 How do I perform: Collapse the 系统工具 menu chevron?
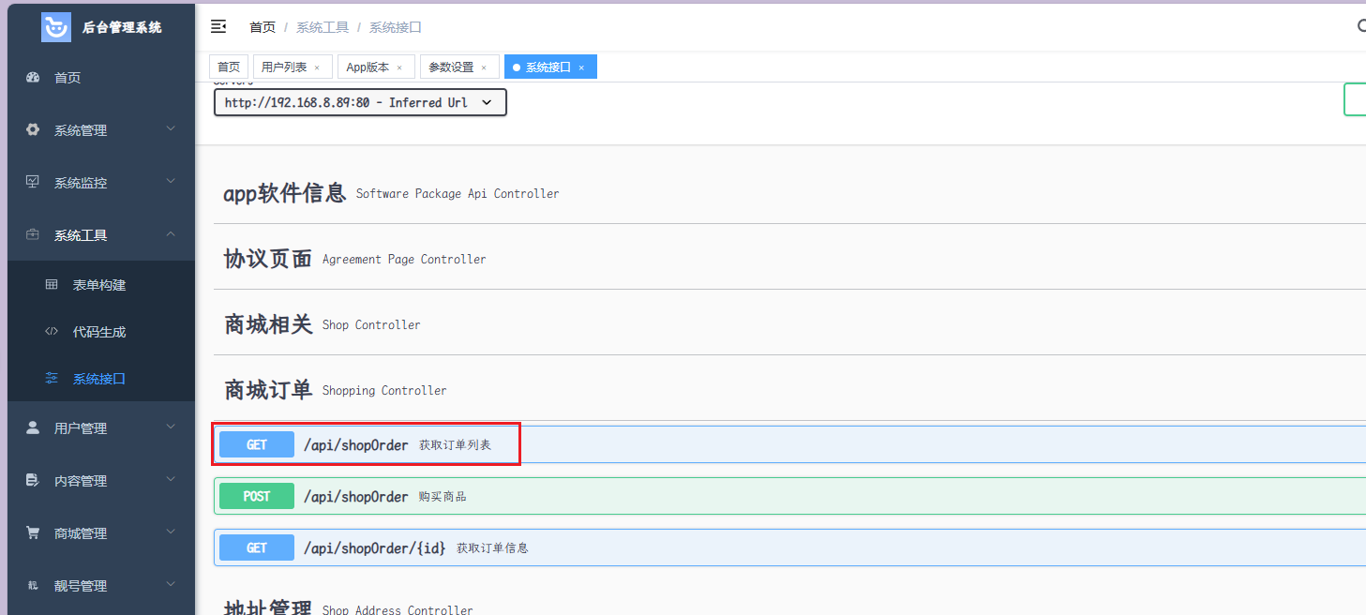pyautogui.click(x=171, y=234)
